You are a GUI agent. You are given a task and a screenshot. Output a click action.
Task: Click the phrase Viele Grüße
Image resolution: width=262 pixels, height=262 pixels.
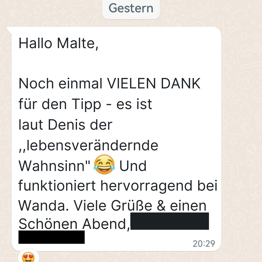click(x=113, y=206)
